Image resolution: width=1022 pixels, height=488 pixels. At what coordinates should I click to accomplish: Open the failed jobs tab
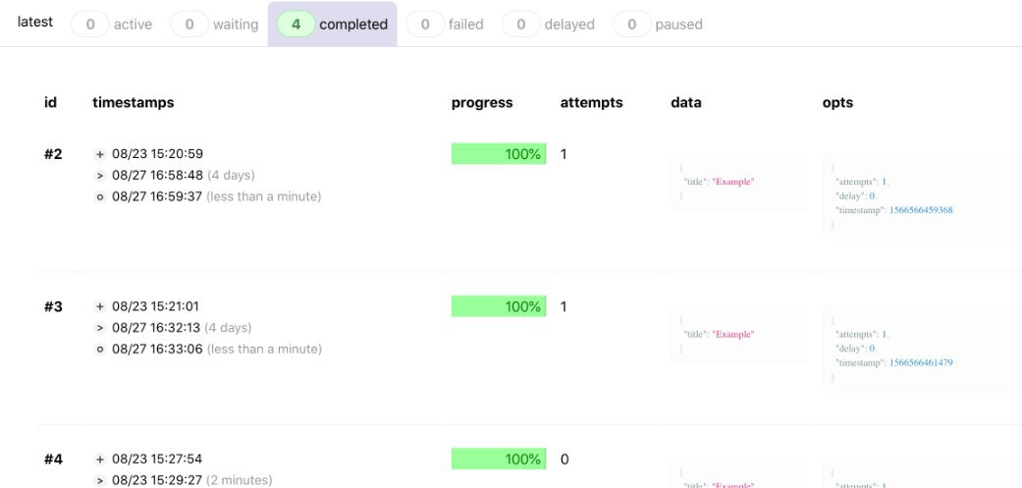click(445, 25)
